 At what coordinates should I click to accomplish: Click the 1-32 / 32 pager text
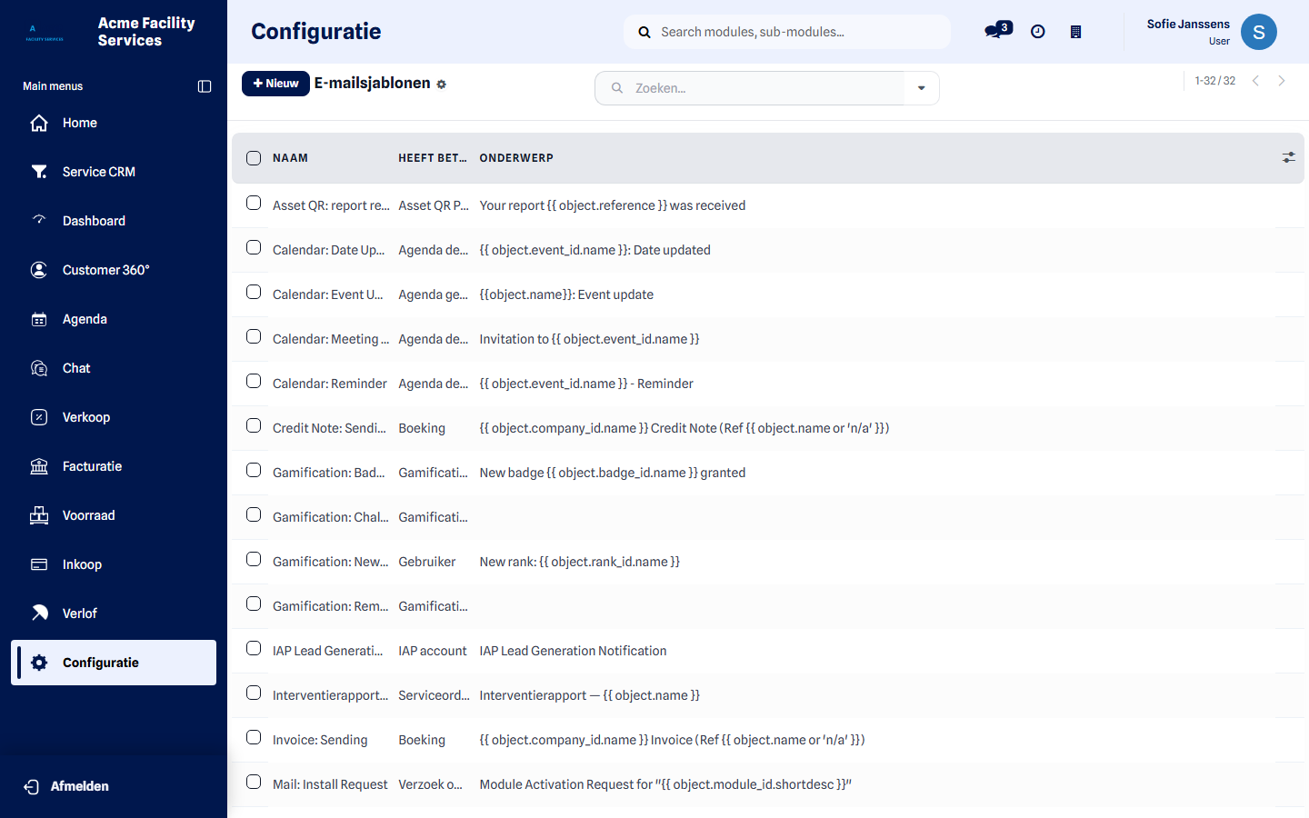(x=1215, y=81)
